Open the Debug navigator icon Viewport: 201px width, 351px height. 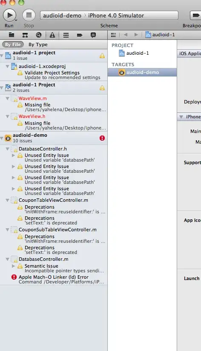tap(66, 35)
